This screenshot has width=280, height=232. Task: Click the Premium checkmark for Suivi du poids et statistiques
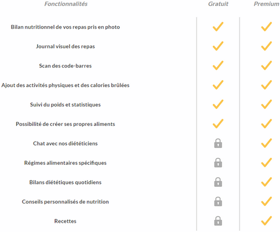click(267, 104)
